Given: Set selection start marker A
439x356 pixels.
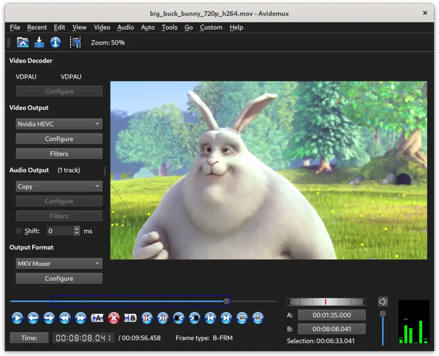Looking at the screenshot, I should [97, 318].
